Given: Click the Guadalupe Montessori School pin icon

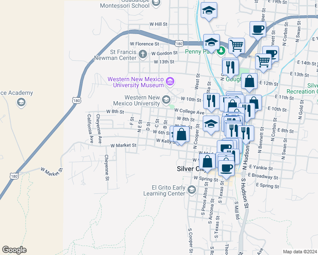Looking at the screenshot, I should [156, 3].
